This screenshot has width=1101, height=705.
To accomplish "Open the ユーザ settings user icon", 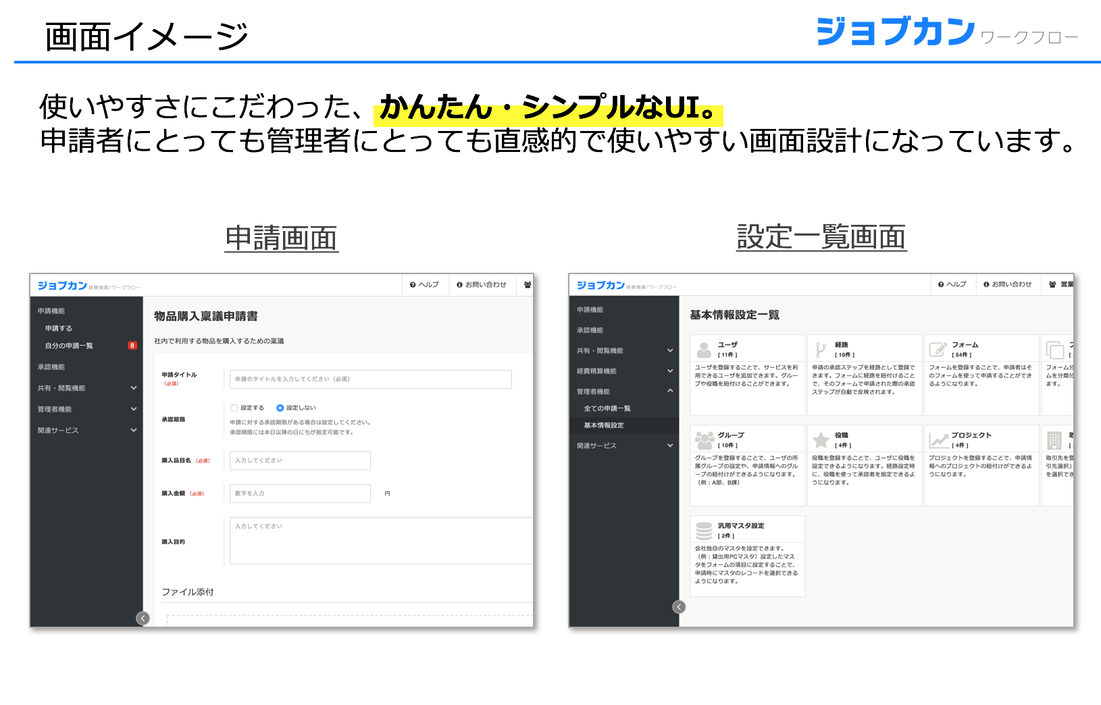I will point(704,350).
